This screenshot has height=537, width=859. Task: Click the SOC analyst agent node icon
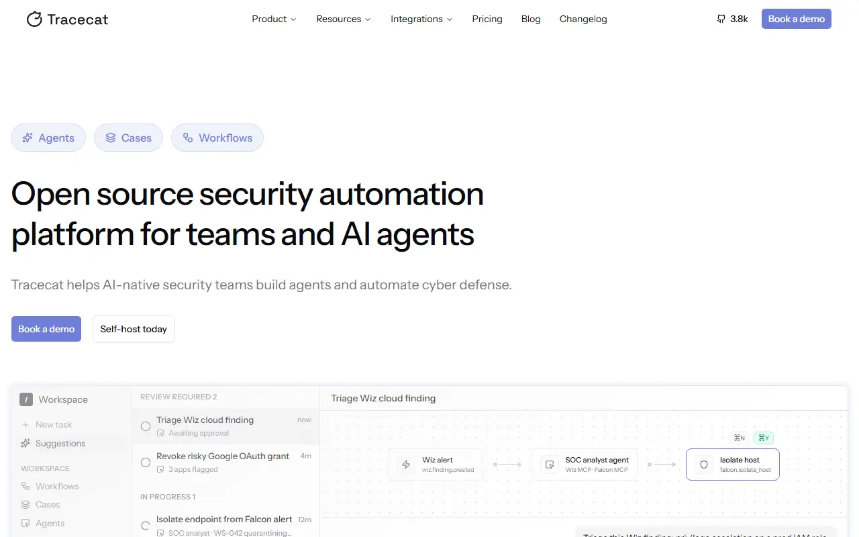[x=550, y=465]
